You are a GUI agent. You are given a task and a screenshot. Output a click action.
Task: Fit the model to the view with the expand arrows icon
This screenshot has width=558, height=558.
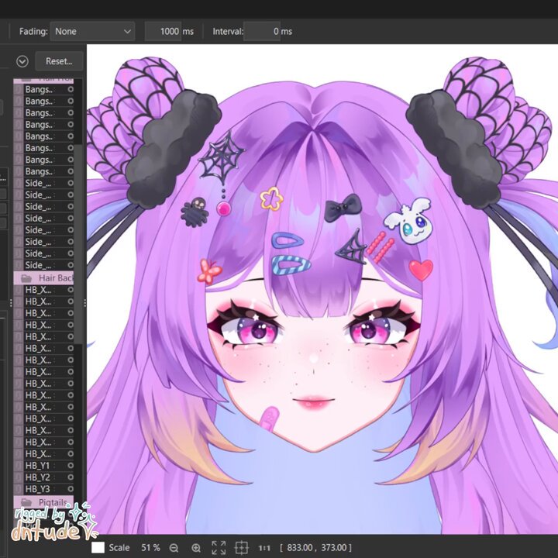pyautogui.click(x=219, y=548)
